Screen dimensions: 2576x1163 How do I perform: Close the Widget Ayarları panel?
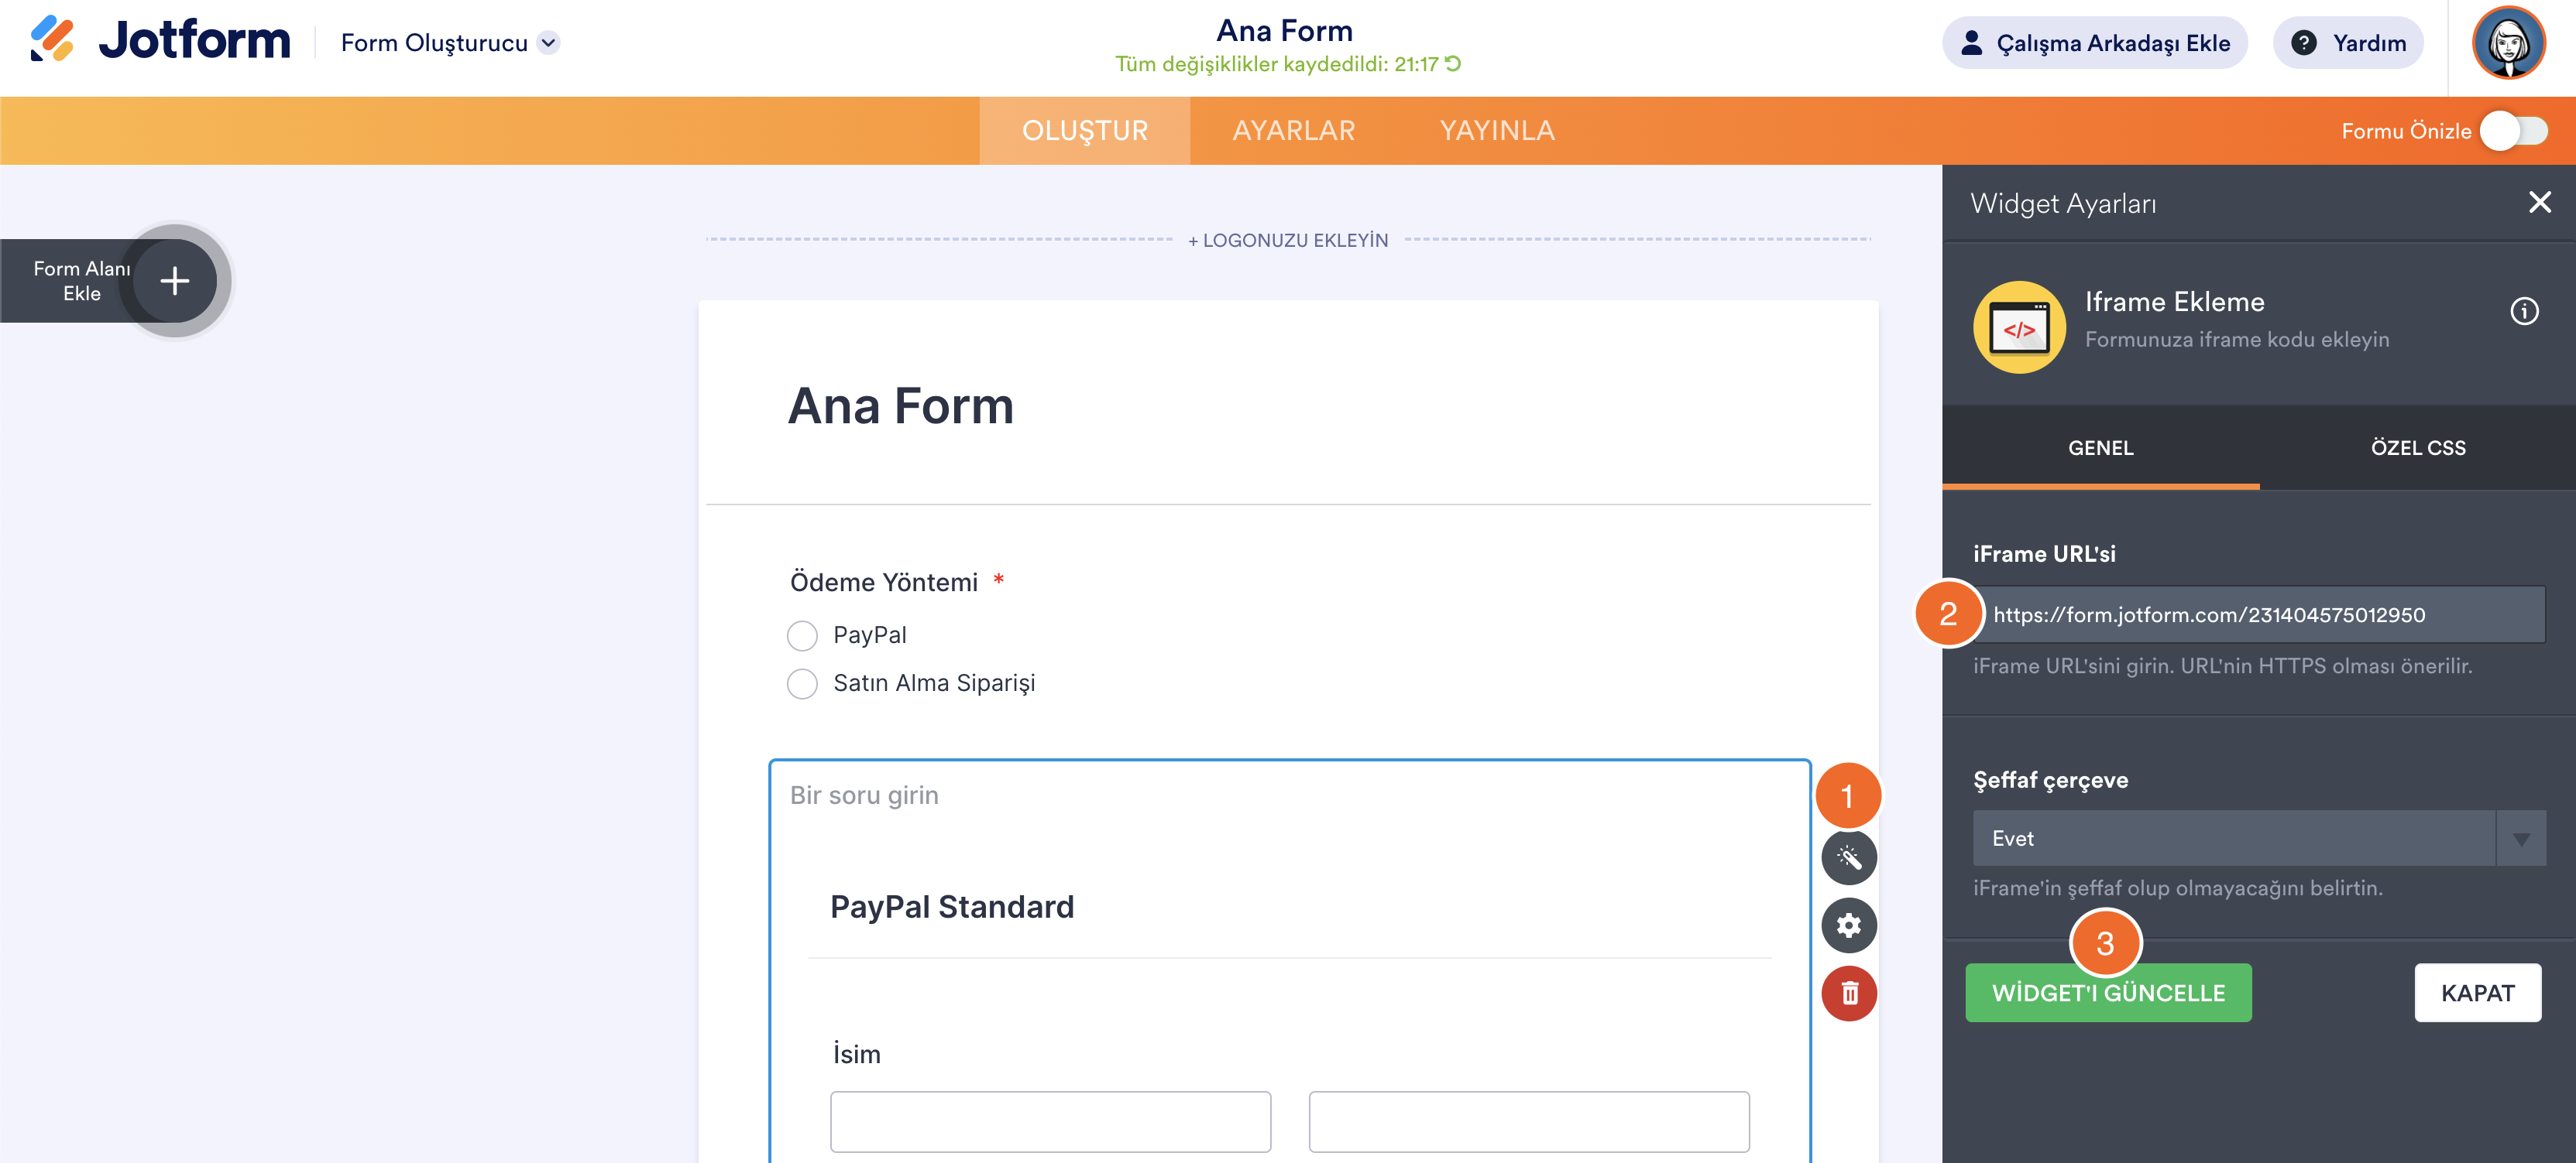(x=2539, y=203)
